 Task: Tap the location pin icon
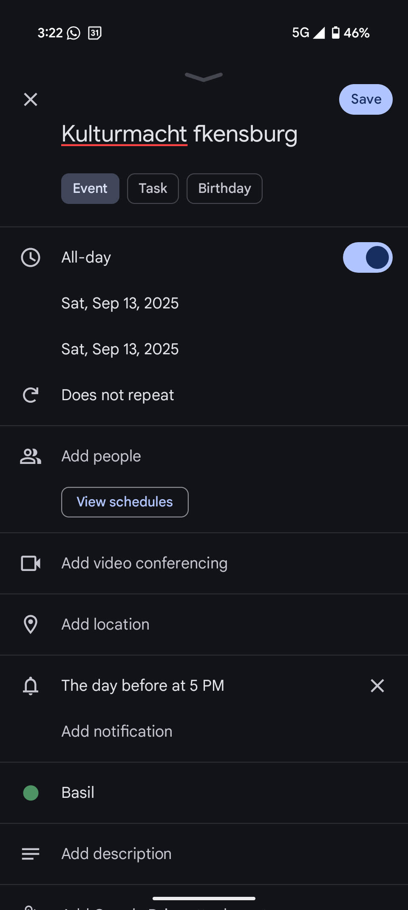tap(31, 625)
